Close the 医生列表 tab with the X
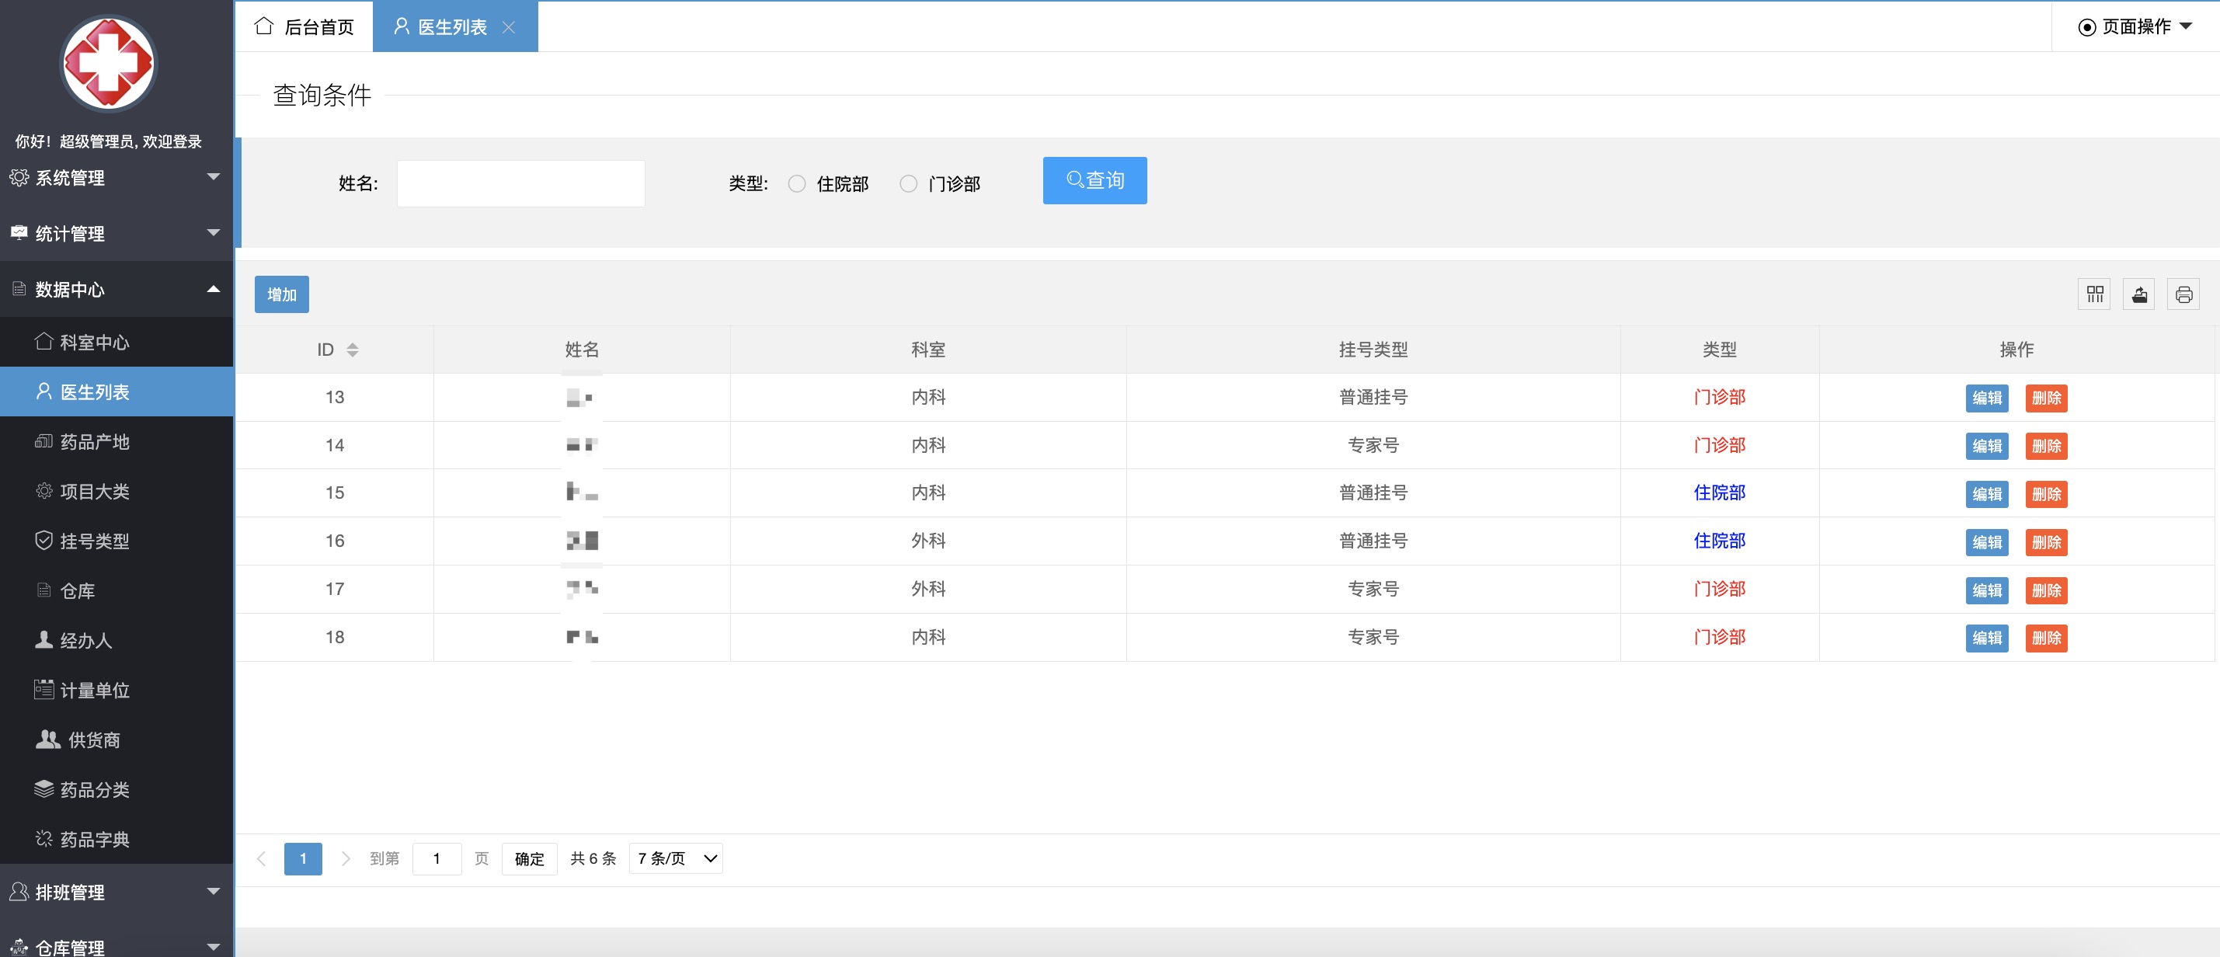 point(509,28)
